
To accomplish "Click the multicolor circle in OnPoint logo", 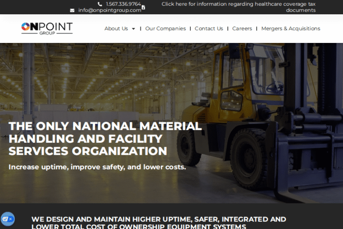I will click(x=25, y=26).
